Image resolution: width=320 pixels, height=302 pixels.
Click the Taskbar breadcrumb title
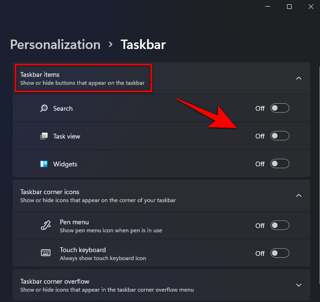(x=143, y=45)
